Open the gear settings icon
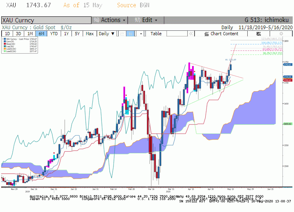 281,34
